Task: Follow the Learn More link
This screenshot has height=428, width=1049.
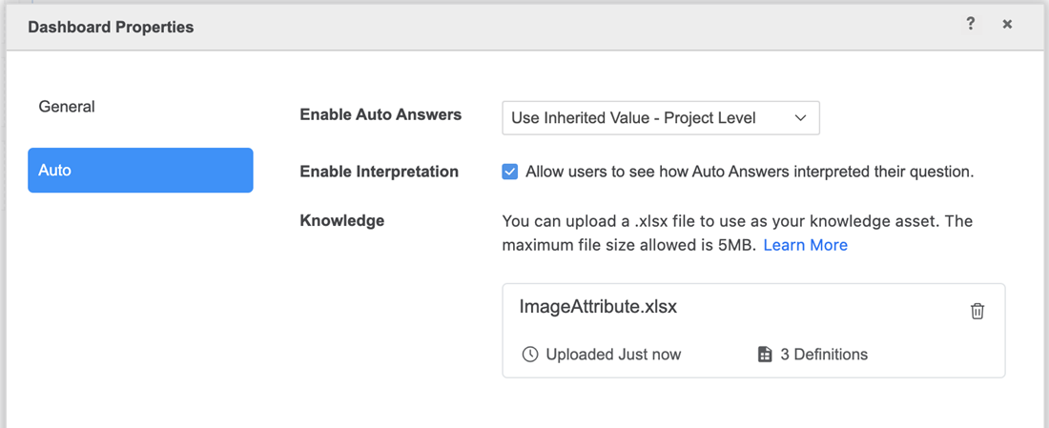Action: tap(805, 245)
